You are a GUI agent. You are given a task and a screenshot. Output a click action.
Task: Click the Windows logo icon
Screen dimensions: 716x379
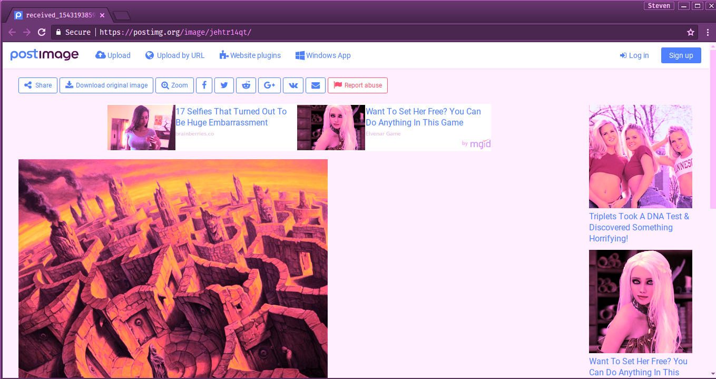pyautogui.click(x=300, y=55)
